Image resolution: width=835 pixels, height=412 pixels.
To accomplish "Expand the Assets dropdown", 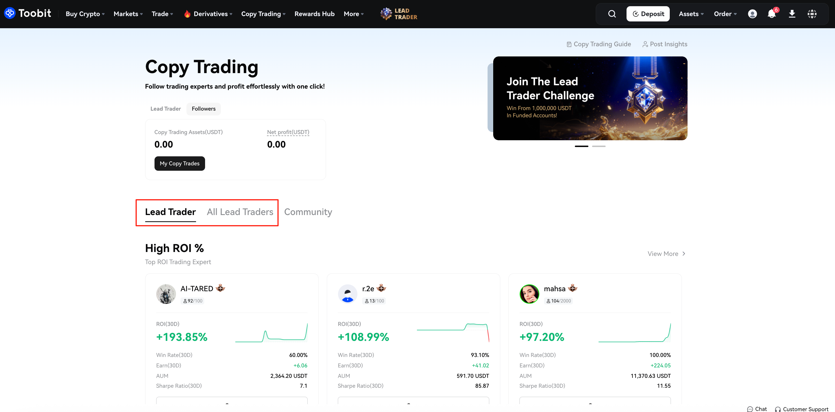I will click(x=691, y=14).
